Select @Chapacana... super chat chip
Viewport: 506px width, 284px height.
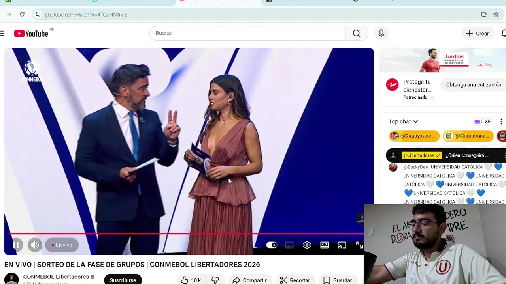pos(468,136)
